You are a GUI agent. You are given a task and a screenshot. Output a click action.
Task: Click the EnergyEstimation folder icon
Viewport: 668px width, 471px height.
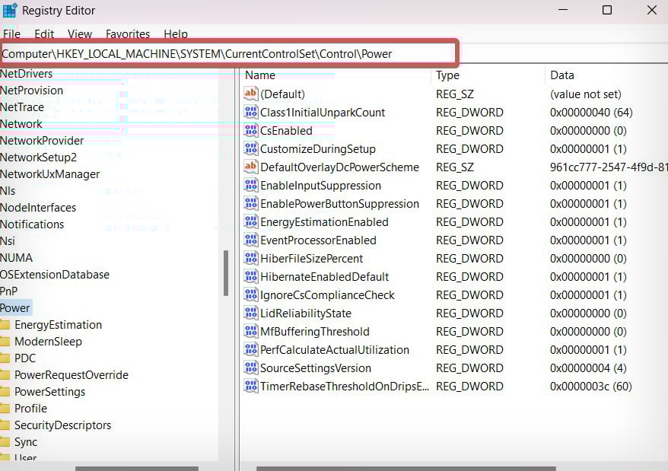pos(5,325)
